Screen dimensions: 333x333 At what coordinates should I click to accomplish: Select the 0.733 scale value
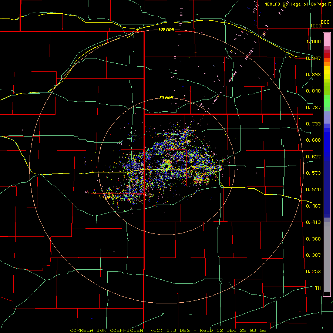pos(313,124)
